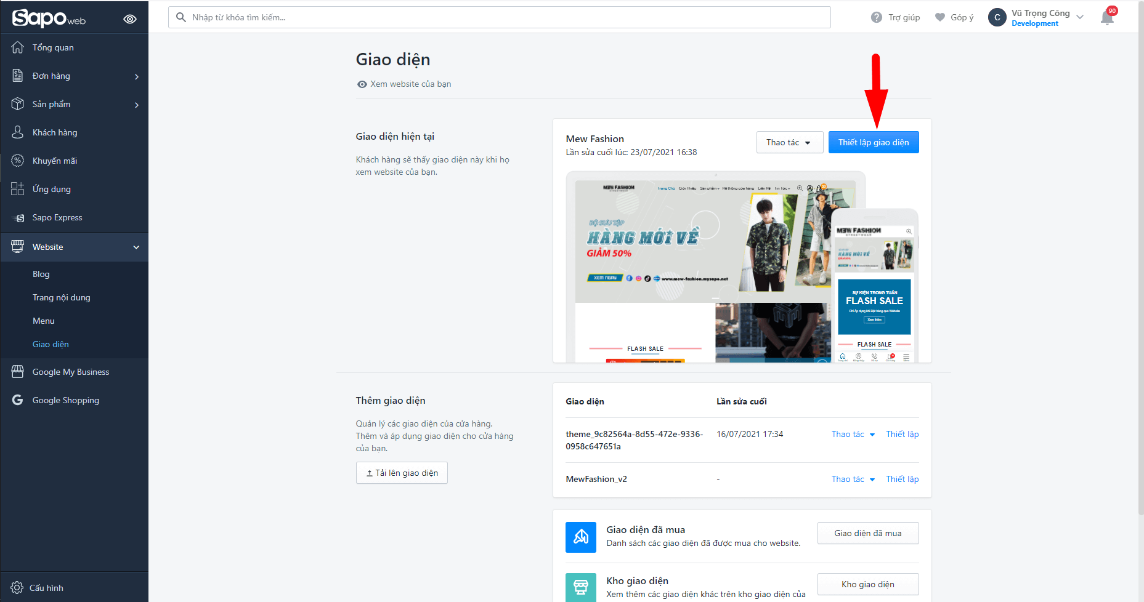The height and width of the screenshot is (602, 1144).
Task: Click the Vũ Trọng Công account name
Action: [1041, 13]
